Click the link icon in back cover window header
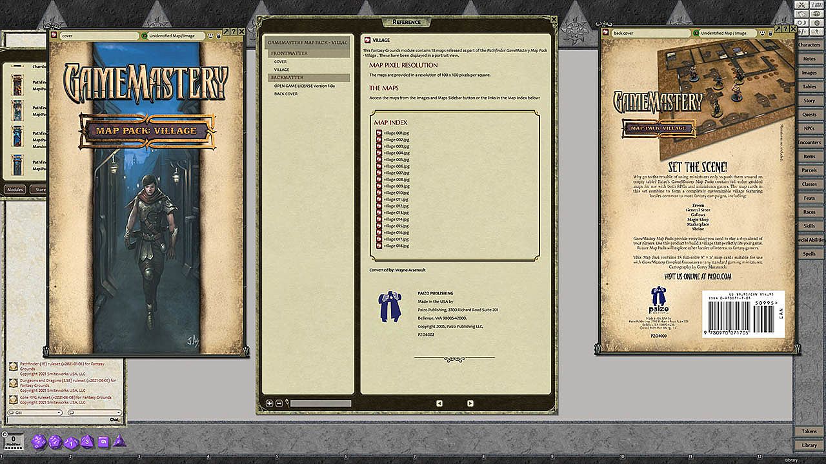The height and width of the screenshot is (464, 826). [x=606, y=33]
